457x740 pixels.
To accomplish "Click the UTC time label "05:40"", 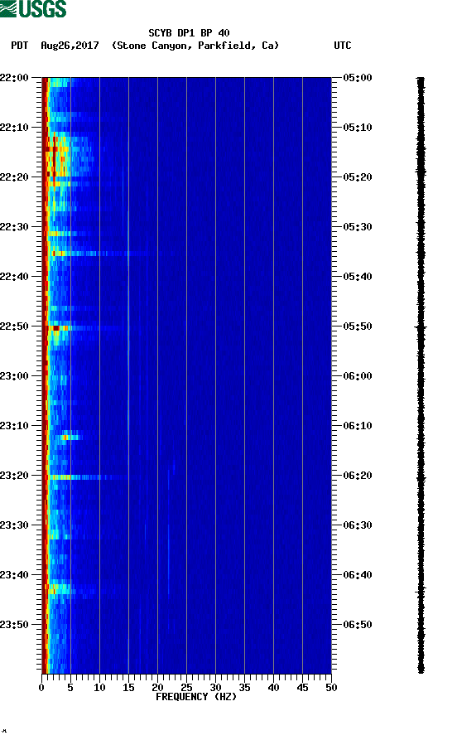I will point(358,277).
